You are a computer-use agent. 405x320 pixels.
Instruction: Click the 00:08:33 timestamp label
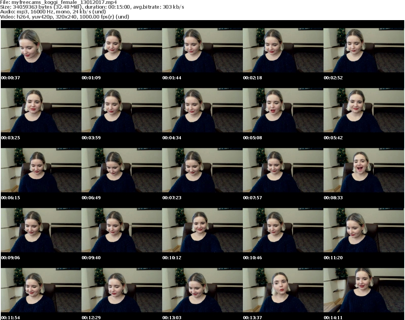pyautogui.click(x=333, y=198)
